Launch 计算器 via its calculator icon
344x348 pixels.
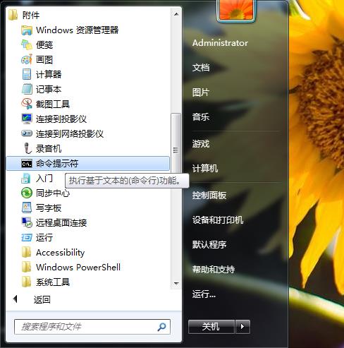pos(27,74)
